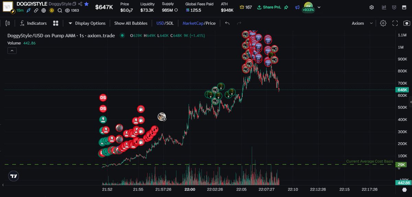The height and width of the screenshot is (197, 412).
Task: Click the blue megaphone icon
Action: click(297, 7)
